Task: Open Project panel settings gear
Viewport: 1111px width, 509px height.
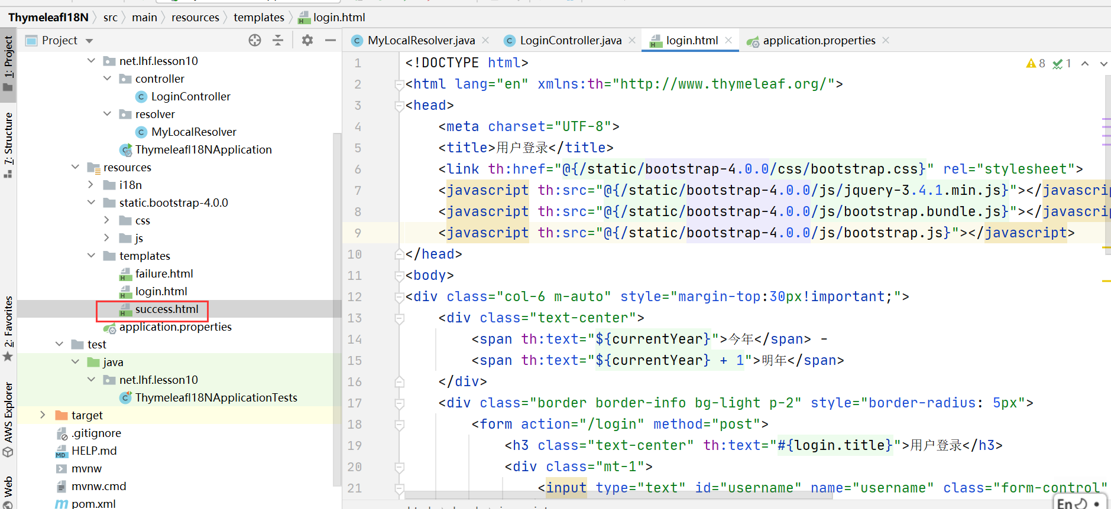Action: [x=307, y=40]
